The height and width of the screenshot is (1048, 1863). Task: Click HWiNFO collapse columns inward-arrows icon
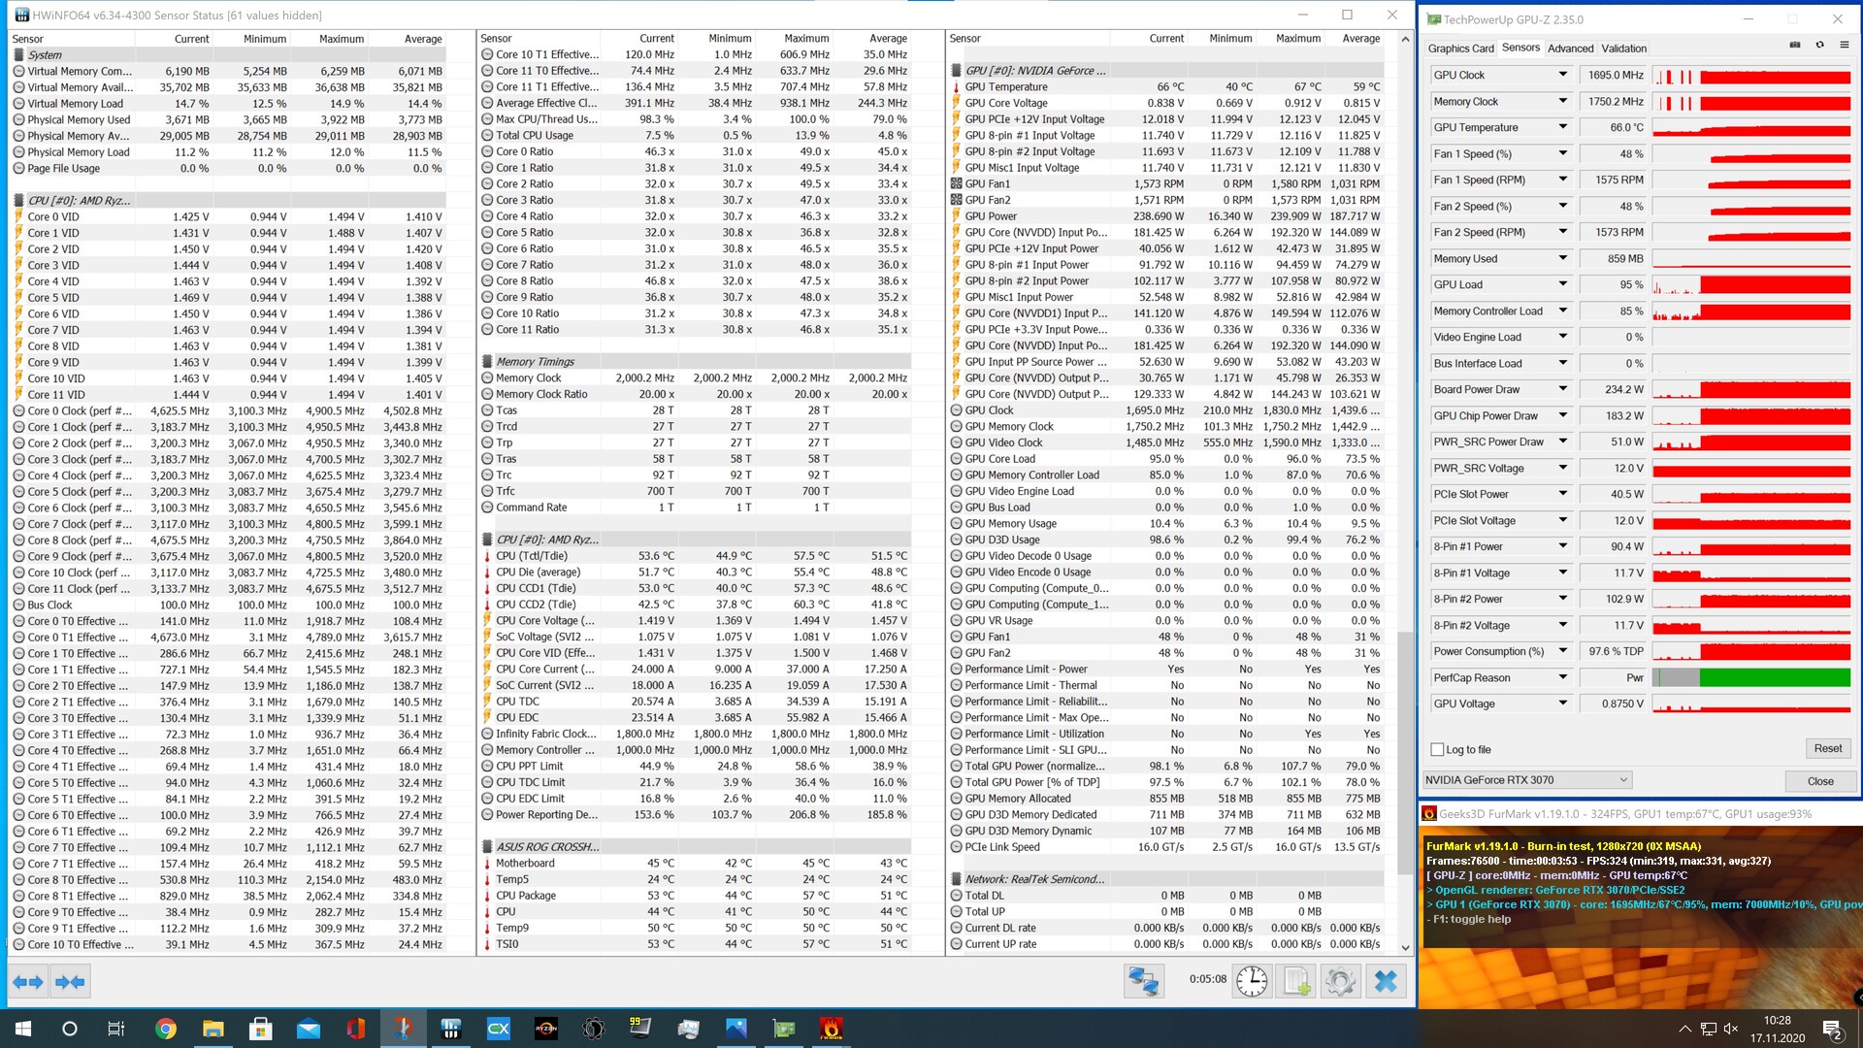(70, 982)
